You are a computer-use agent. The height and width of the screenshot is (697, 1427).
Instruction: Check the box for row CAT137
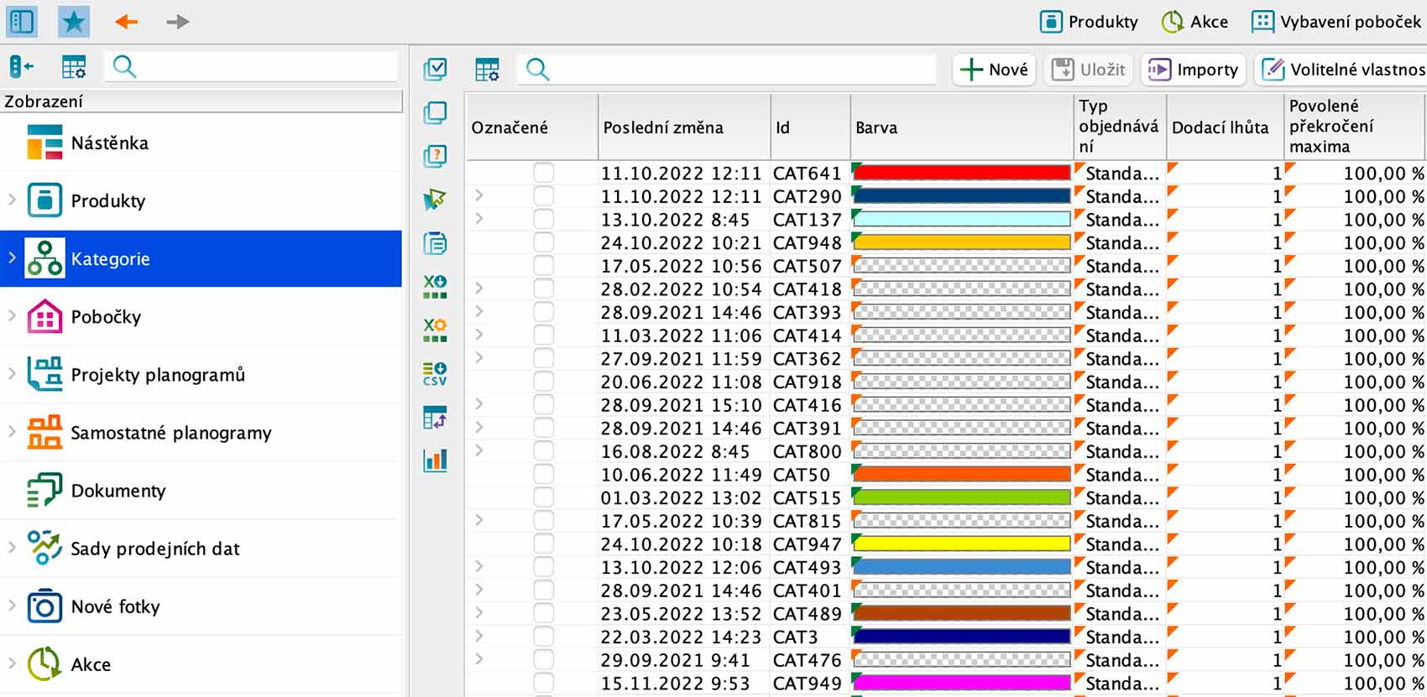pyautogui.click(x=544, y=219)
